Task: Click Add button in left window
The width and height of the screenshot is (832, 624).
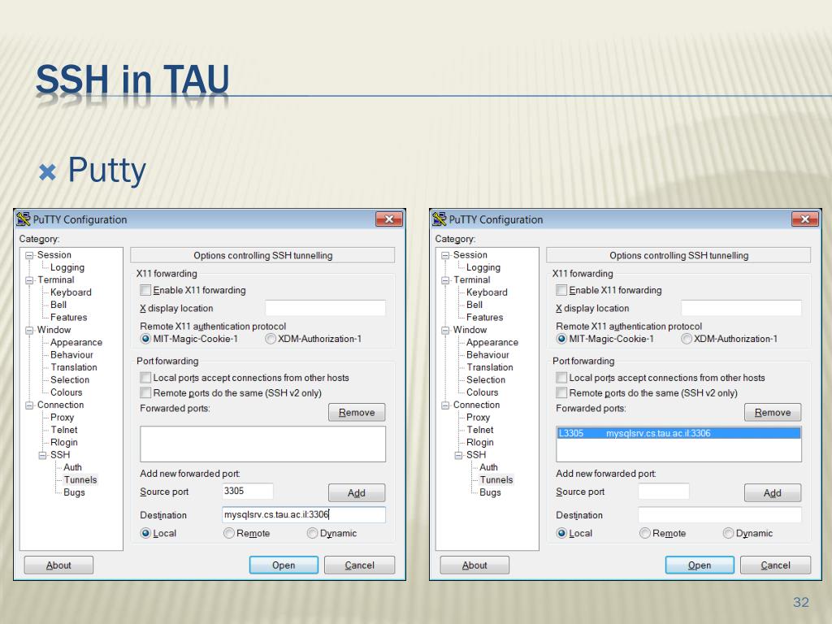Action: click(357, 493)
